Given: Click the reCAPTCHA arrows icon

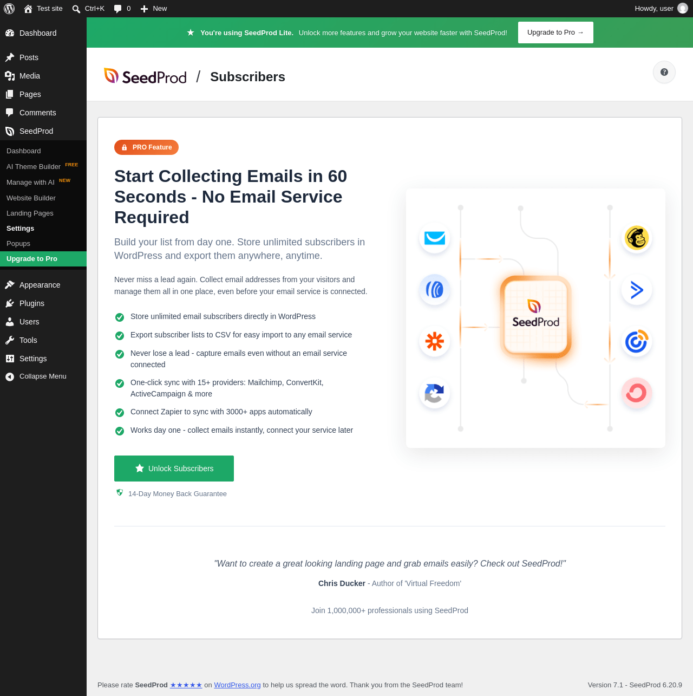Looking at the screenshot, I should [x=435, y=393].
